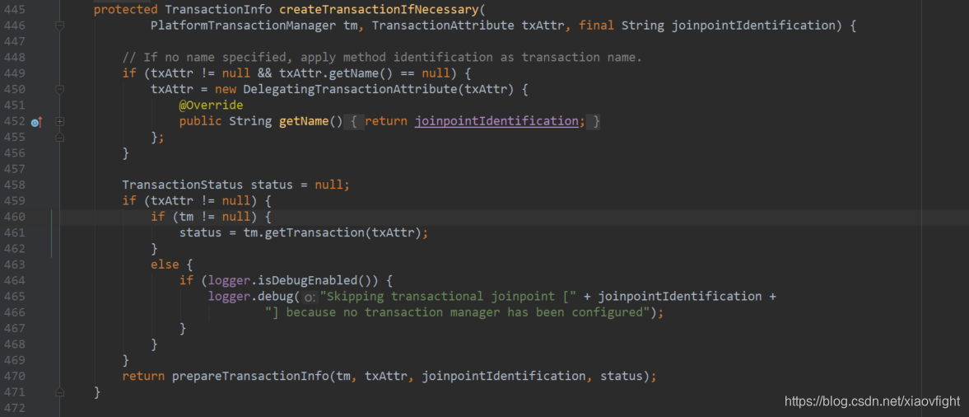Click DelegatingTransactionAttribute constructor call
The height and width of the screenshot is (417, 969).
click(x=378, y=90)
